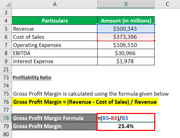
Task: Click the $500,343 revenue value cell
Action: pos(126,29)
